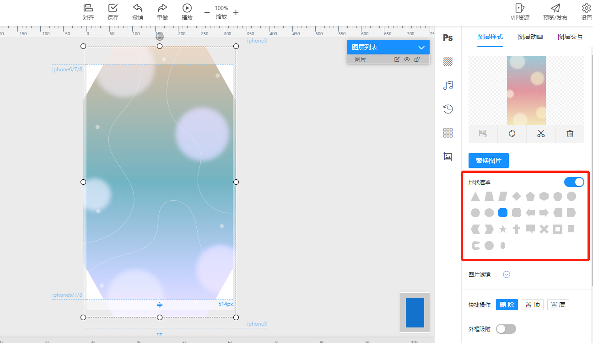The width and height of the screenshot is (593, 343).
Task: Click the 置底 send-to-bottom button
Action: tap(558, 305)
